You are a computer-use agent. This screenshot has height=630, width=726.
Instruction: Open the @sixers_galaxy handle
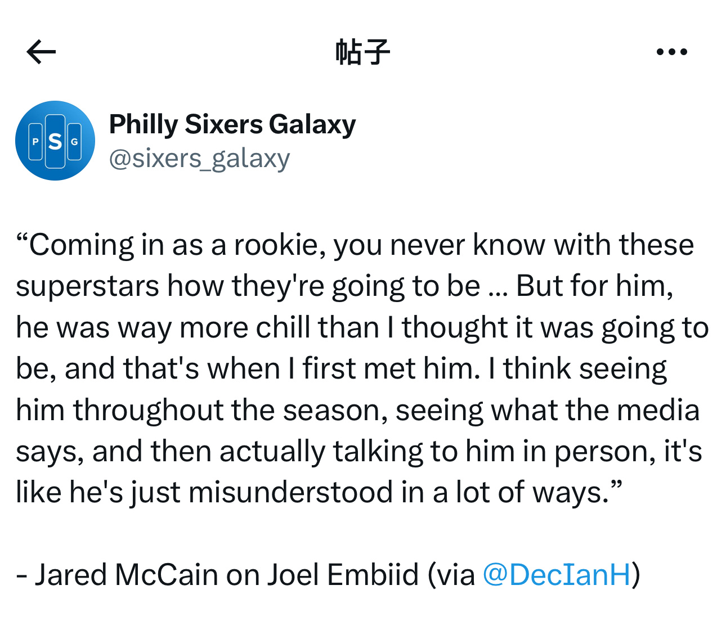point(199,159)
